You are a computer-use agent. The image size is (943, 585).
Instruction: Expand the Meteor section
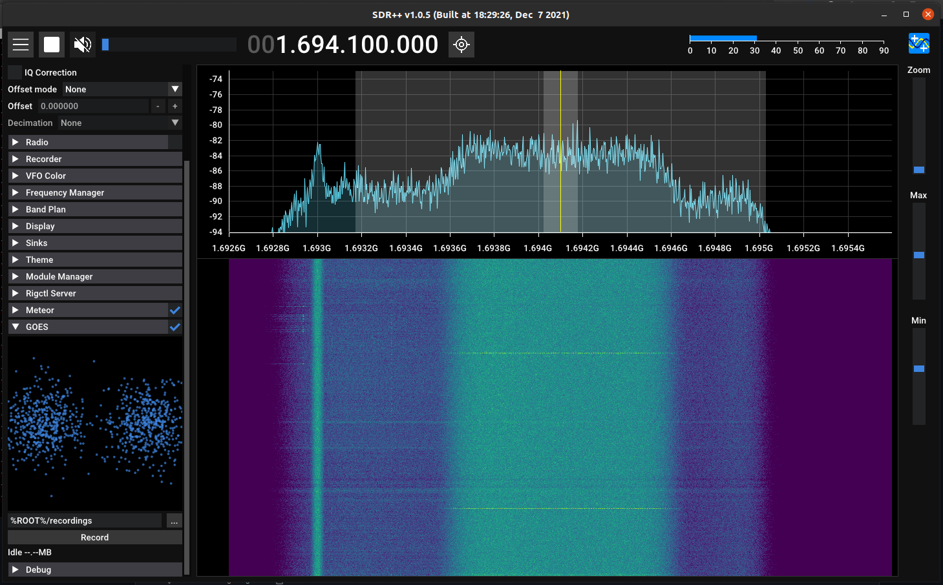(x=88, y=310)
